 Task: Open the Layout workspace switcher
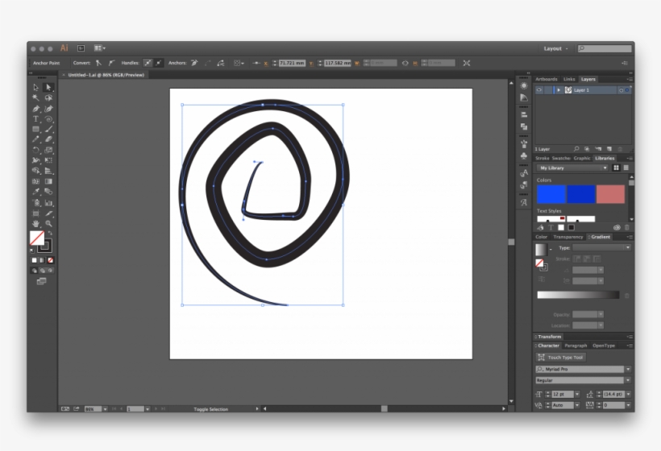555,48
